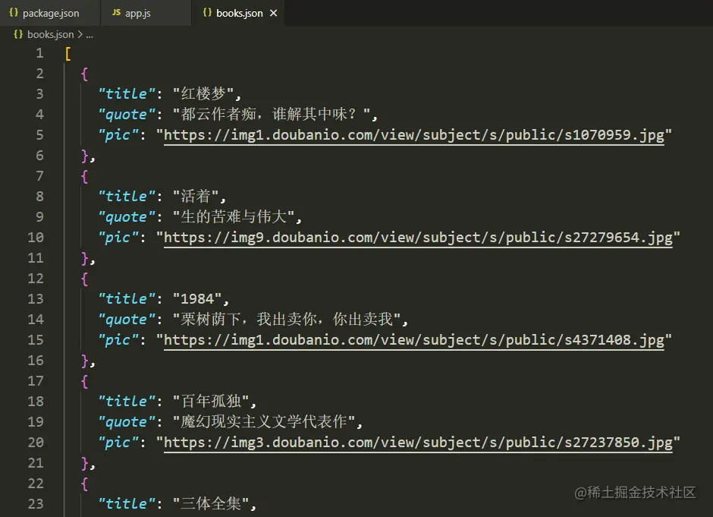Open the breadcrumb ellipsis segment
713x517 pixels.
(90, 36)
